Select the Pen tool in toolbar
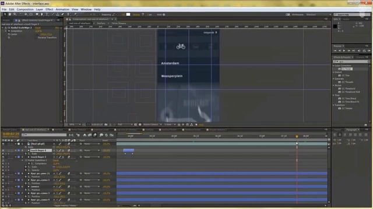The image size is (373, 209). click(x=42, y=15)
